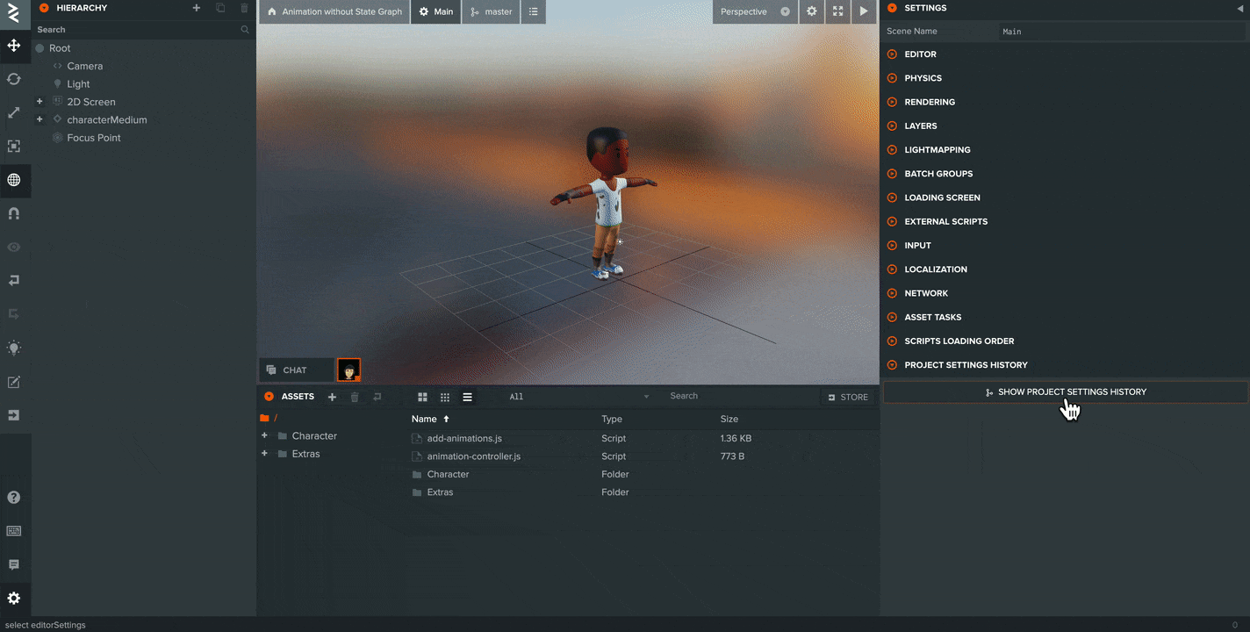The width and height of the screenshot is (1250, 632).
Task: Launch the scene with the play button
Action: [x=864, y=11]
